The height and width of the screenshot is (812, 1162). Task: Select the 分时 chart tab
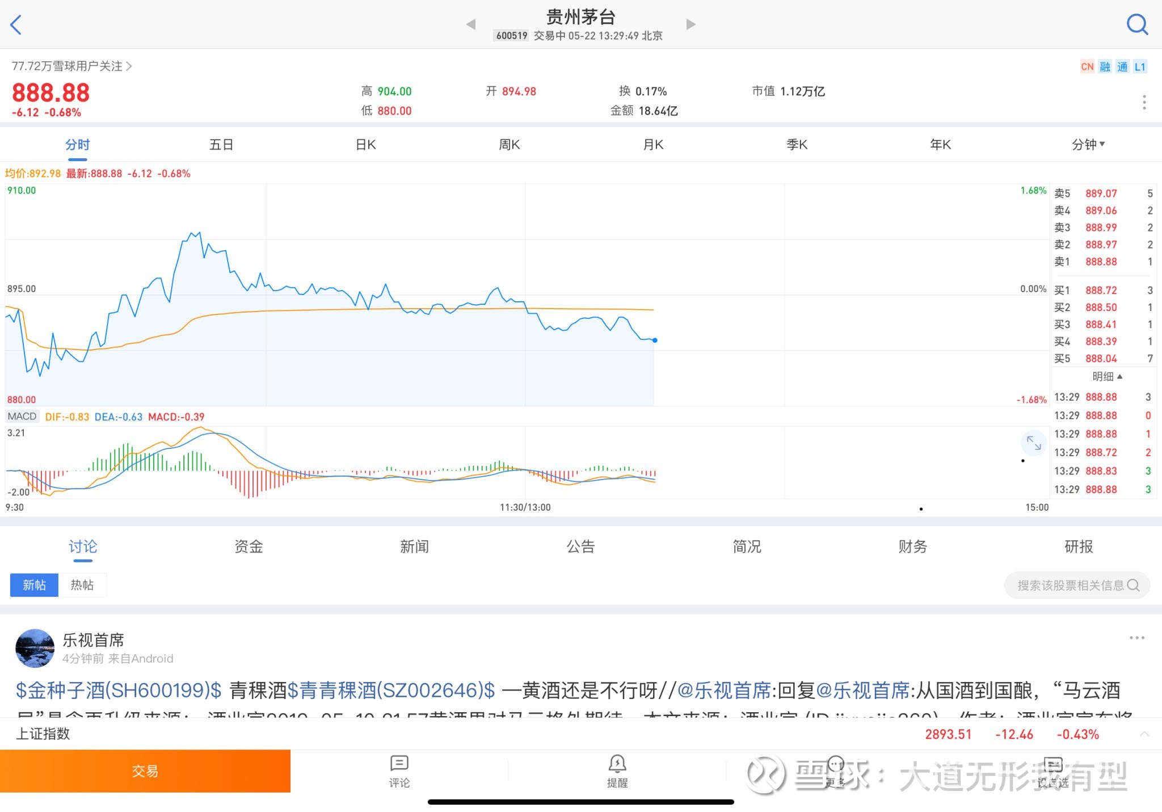pos(77,145)
